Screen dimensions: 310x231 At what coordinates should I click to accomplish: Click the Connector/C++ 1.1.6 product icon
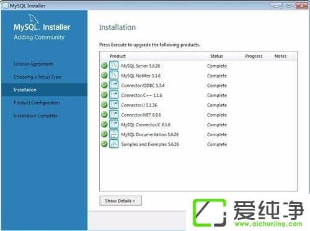tap(113, 95)
